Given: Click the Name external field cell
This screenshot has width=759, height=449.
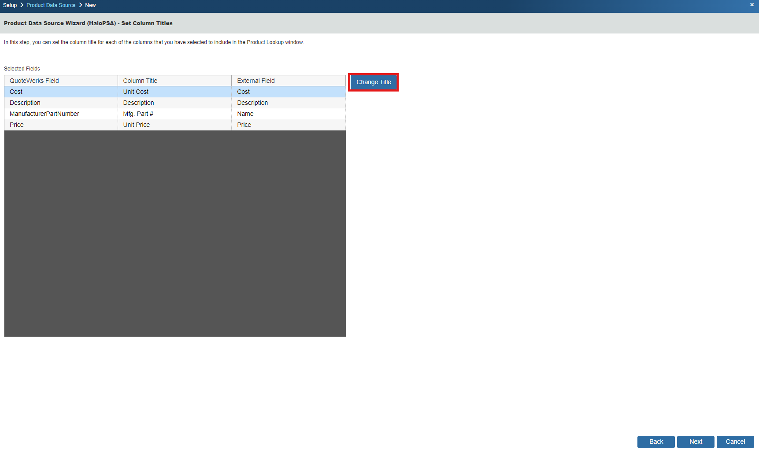Looking at the screenshot, I should pyautogui.click(x=245, y=114).
